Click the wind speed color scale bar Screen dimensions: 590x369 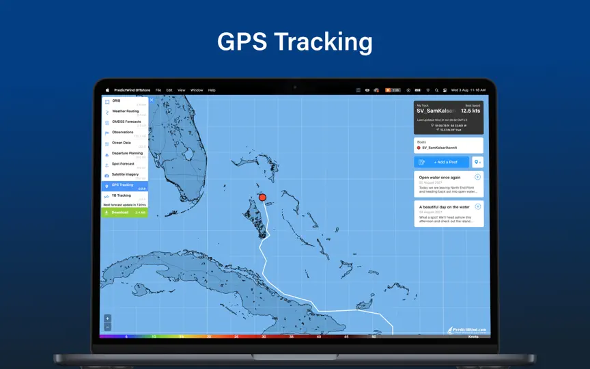click(x=295, y=337)
